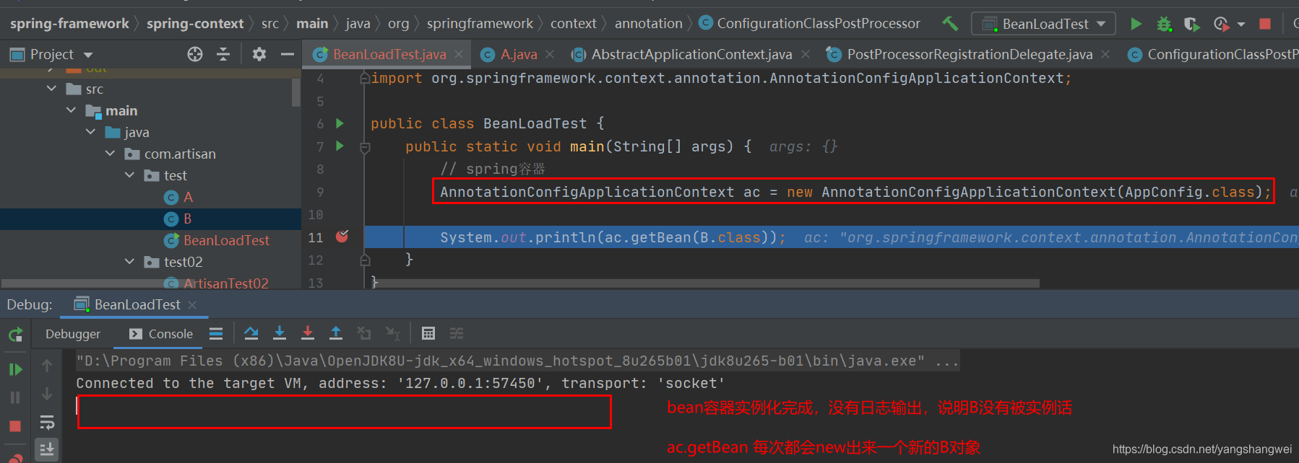Click the editor horizontal scrollbar
The width and height of the screenshot is (1299, 463).
704,283
